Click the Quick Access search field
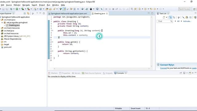 [184, 9]
